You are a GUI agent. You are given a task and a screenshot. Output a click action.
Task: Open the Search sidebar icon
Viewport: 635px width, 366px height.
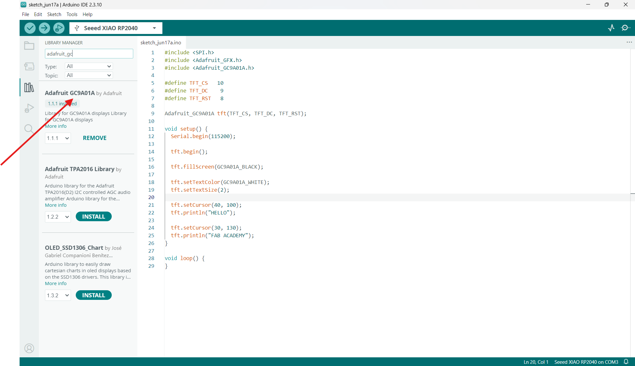[x=29, y=129]
